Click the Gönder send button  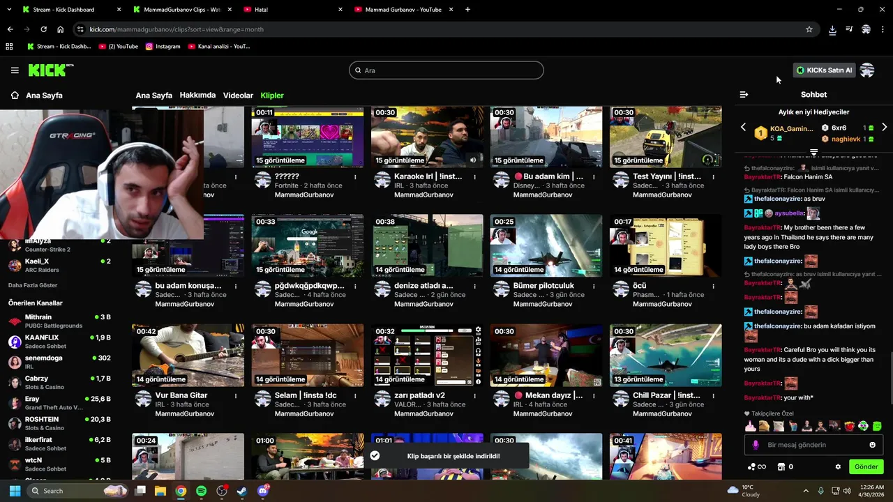click(x=866, y=467)
